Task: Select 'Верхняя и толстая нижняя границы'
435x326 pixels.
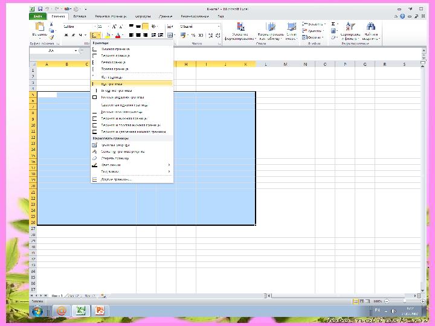Action: pyautogui.click(x=132, y=125)
